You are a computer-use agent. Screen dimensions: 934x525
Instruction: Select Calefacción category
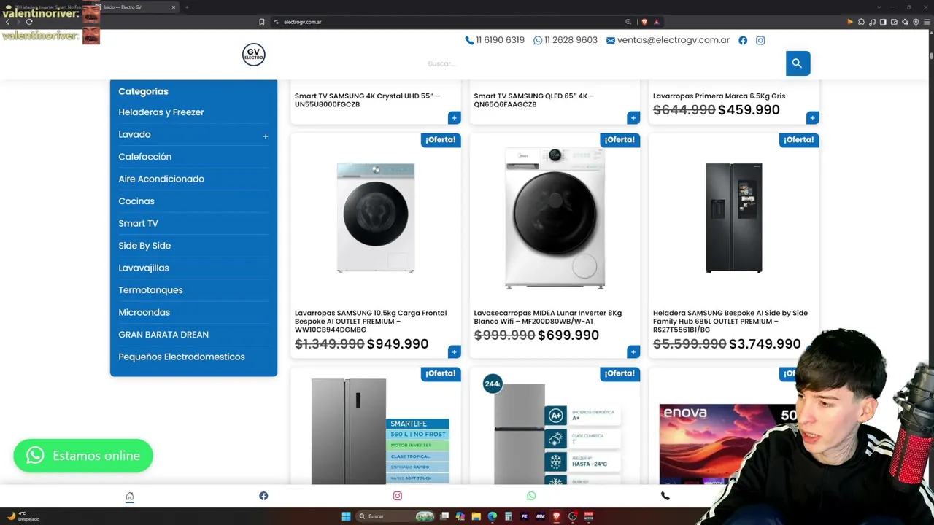tap(145, 157)
